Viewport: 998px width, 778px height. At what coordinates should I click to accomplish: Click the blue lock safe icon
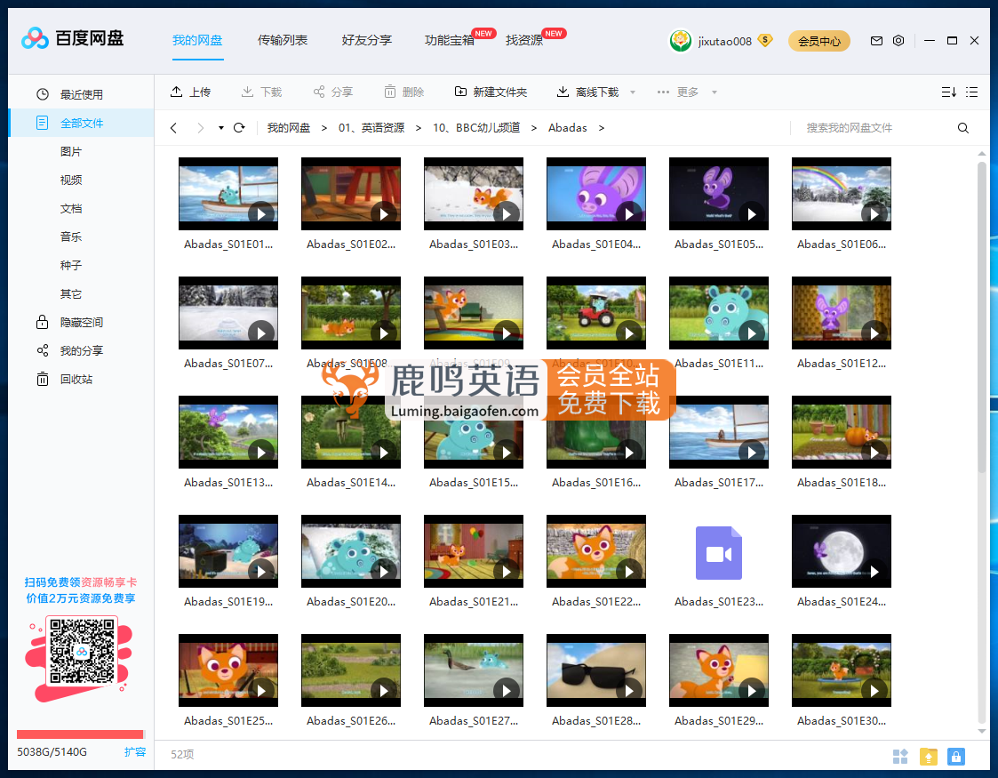point(955,757)
